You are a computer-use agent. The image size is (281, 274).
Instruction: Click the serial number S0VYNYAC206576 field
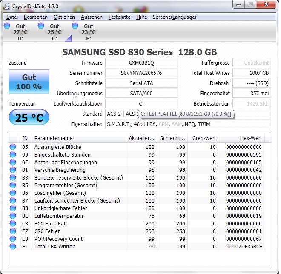coord(141,73)
